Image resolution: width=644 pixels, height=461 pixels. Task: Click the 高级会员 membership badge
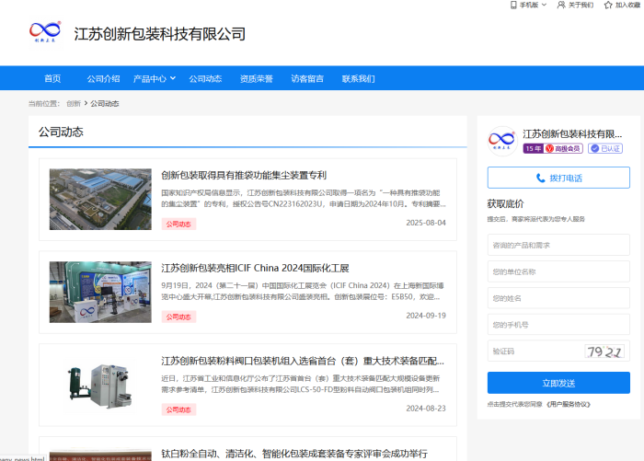(x=564, y=148)
